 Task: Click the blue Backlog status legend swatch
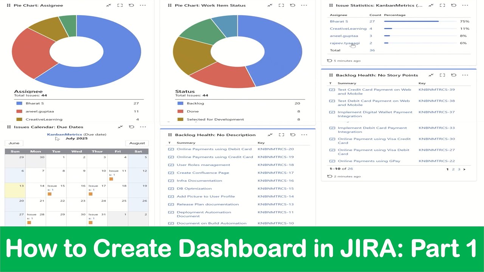pos(180,103)
